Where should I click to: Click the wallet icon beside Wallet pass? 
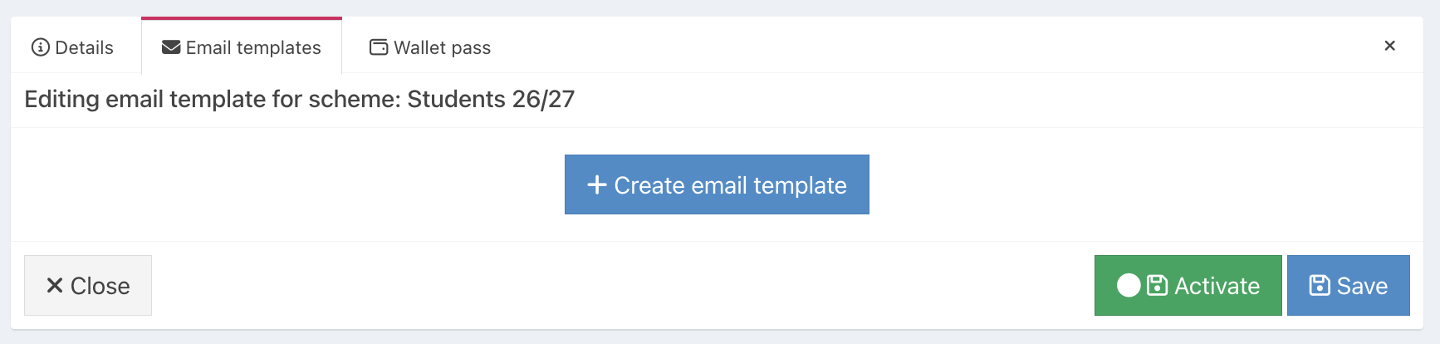(x=379, y=47)
